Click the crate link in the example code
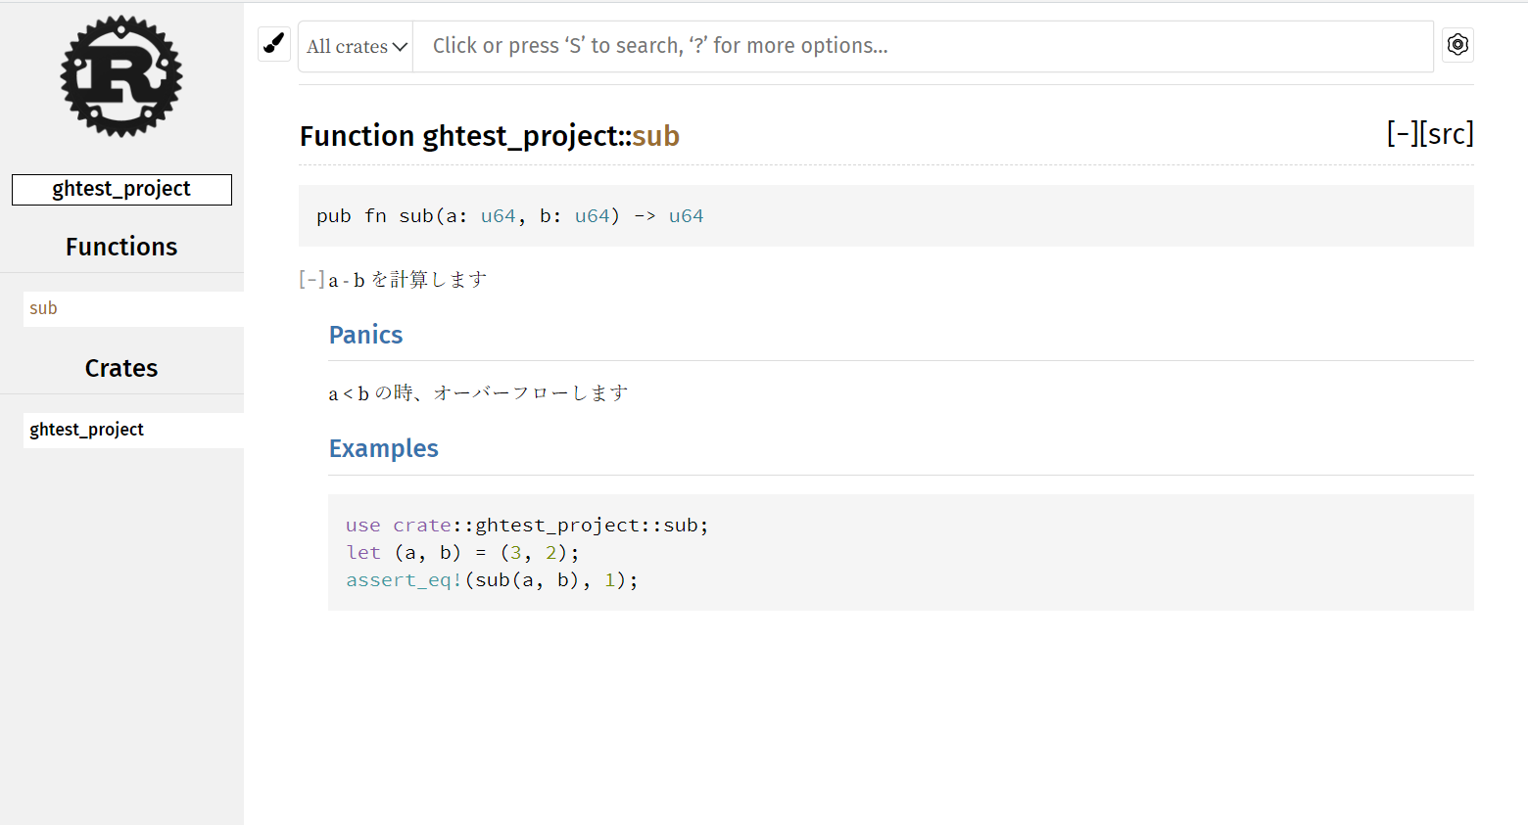The height and width of the screenshot is (825, 1528). click(x=421, y=525)
